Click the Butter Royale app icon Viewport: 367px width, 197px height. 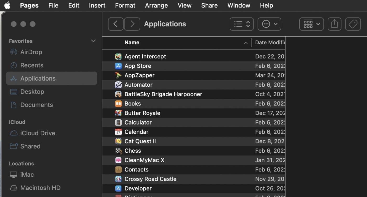[x=118, y=113]
